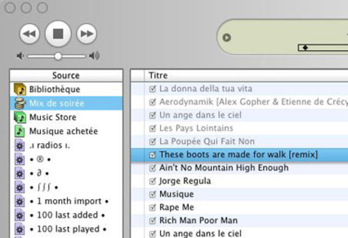Viewport: 348px width, 238px height.
Task: Click gear icon beside .ı radios ı.
Action: (20, 146)
